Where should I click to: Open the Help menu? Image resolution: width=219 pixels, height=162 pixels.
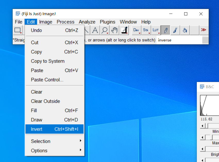(146, 22)
